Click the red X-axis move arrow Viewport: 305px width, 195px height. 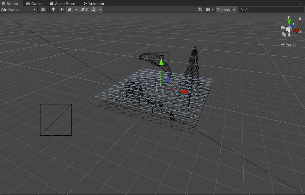185,91
